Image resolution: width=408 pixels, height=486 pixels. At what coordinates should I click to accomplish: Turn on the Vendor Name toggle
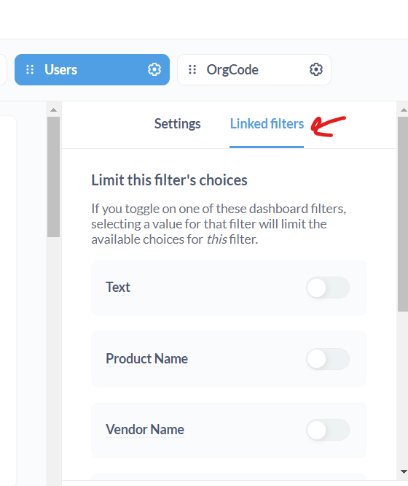(x=328, y=430)
